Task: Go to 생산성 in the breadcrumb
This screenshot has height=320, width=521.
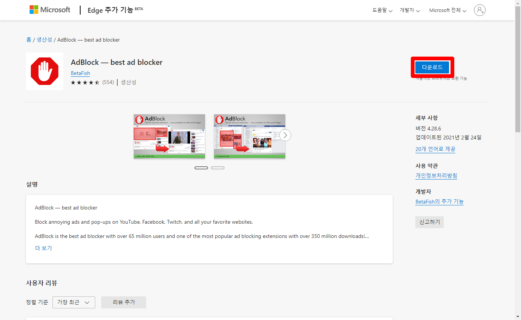Action: coord(44,40)
